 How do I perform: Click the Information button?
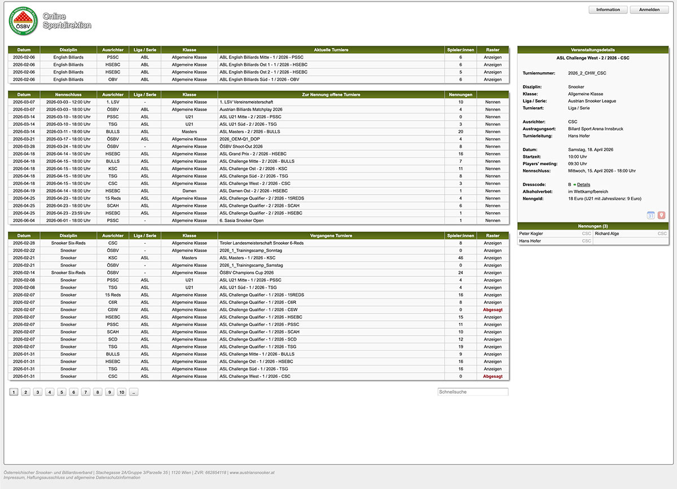point(608,10)
